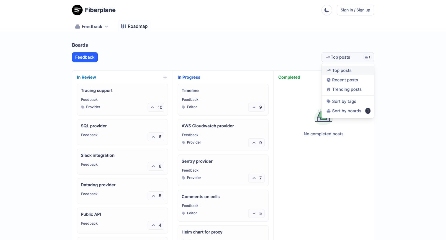Click the In Review column heading
Image resolution: width=446 pixels, height=240 pixels.
pos(86,77)
